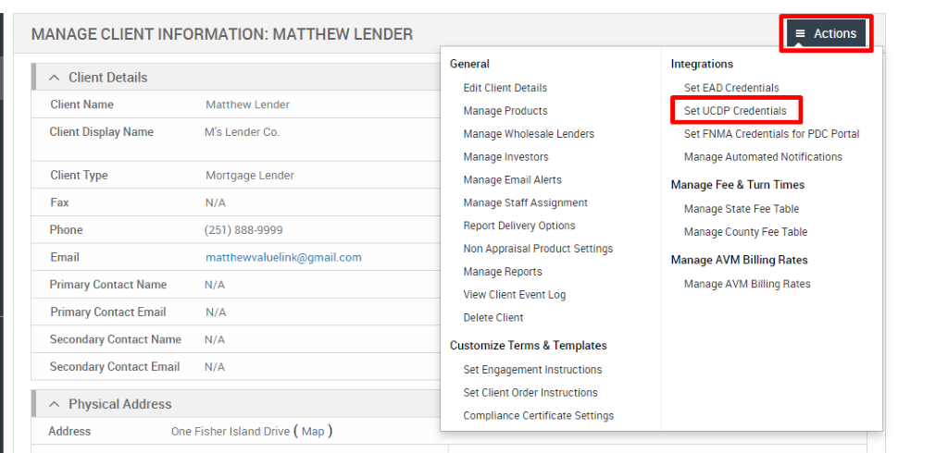Select Edit Client Details from menu
Image resolution: width=948 pixels, height=453 pixels.
505,88
